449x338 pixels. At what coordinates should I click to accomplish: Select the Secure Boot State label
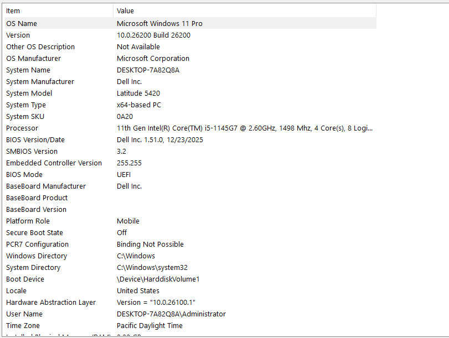pyautogui.click(x=34, y=233)
